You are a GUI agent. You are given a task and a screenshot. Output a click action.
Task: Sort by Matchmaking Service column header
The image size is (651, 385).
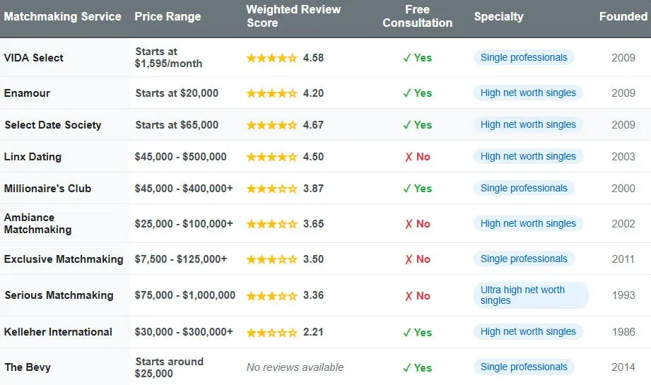point(62,16)
